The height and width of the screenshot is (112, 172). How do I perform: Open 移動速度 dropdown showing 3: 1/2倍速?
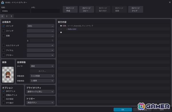click(x=42, y=76)
